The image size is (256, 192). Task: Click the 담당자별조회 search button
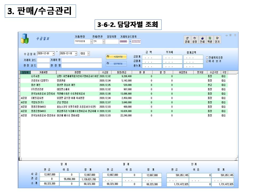click(x=117, y=63)
